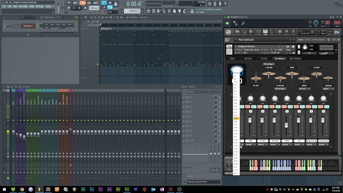Open the plugin wrapper settings wrench
The height and width of the screenshot is (193, 343).
pyautogui.click(x=243, y=23)
